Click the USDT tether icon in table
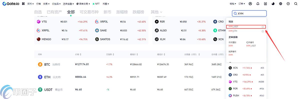 40,90
